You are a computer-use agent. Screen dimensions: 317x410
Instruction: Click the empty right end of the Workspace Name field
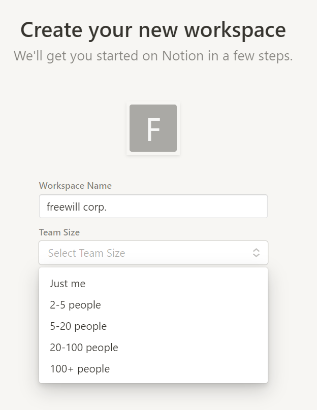pos(244,207)
